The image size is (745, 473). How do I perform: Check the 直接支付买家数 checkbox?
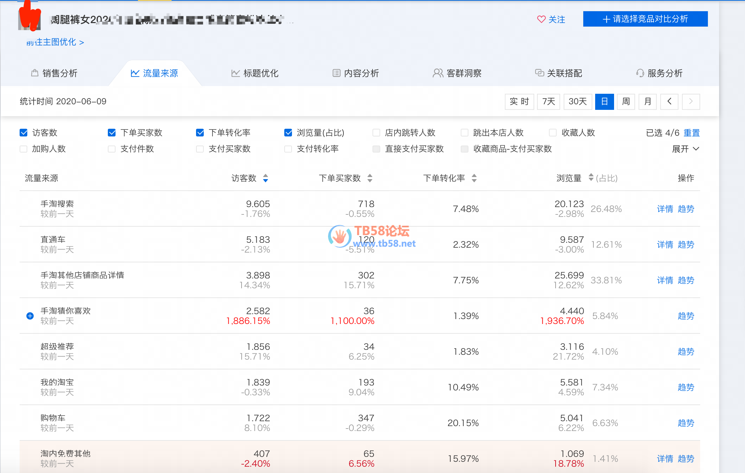pos(376,149)
